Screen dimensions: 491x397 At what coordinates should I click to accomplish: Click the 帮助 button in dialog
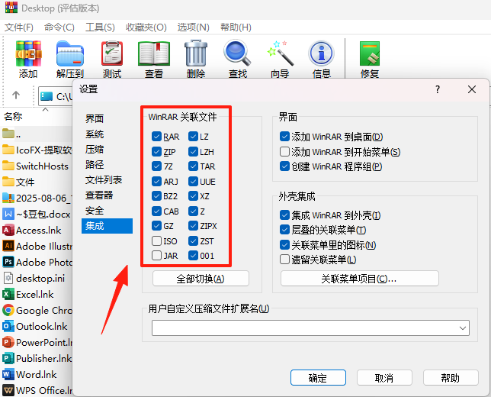pos(451,378)
